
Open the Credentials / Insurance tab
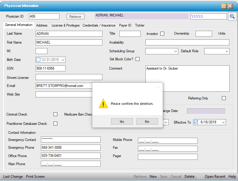[x=99, y=25]
